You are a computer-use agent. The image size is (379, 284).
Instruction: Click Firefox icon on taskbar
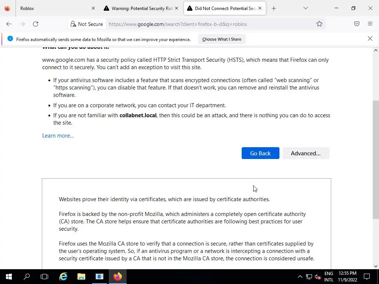(117, 277)
